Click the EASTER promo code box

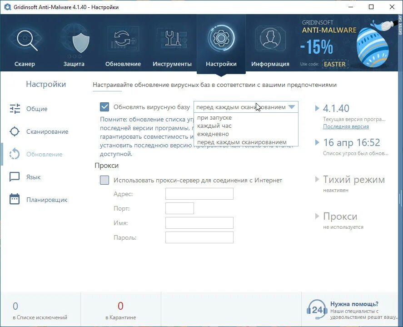click(335, 64)
